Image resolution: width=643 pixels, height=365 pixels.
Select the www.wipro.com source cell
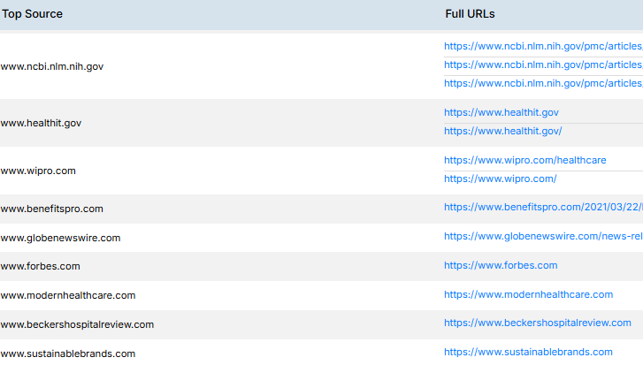click(x=38, y=171)
